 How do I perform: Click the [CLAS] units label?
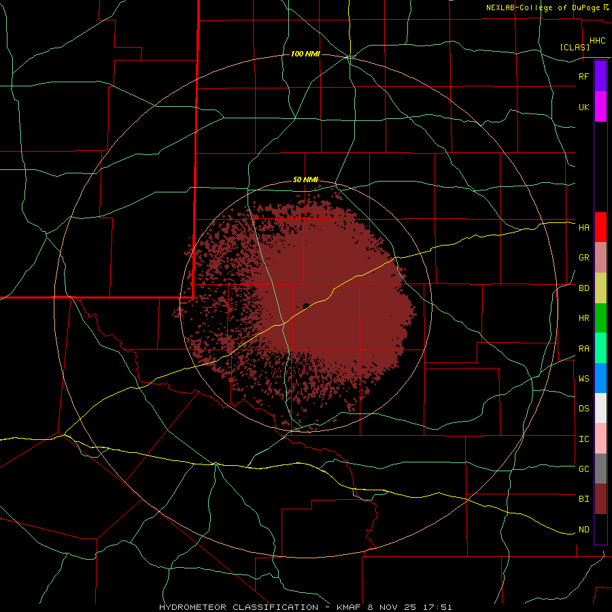coord(575,47)
